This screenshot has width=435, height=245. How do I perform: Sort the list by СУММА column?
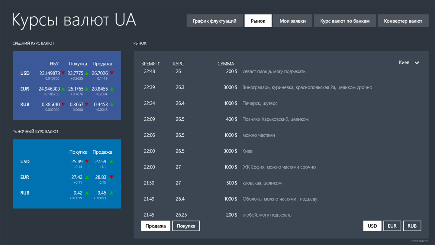pos(226,64)
